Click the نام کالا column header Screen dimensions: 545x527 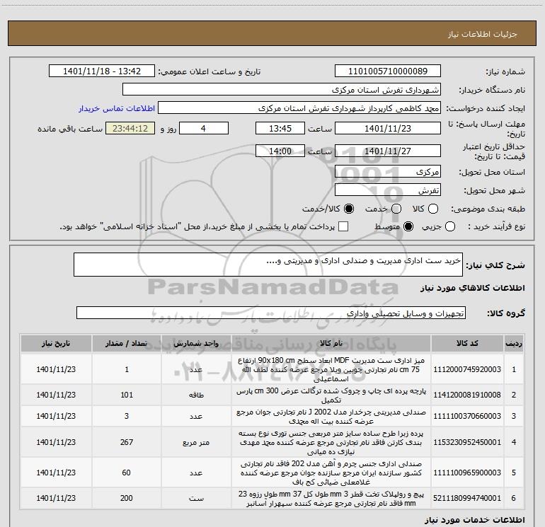331,344
